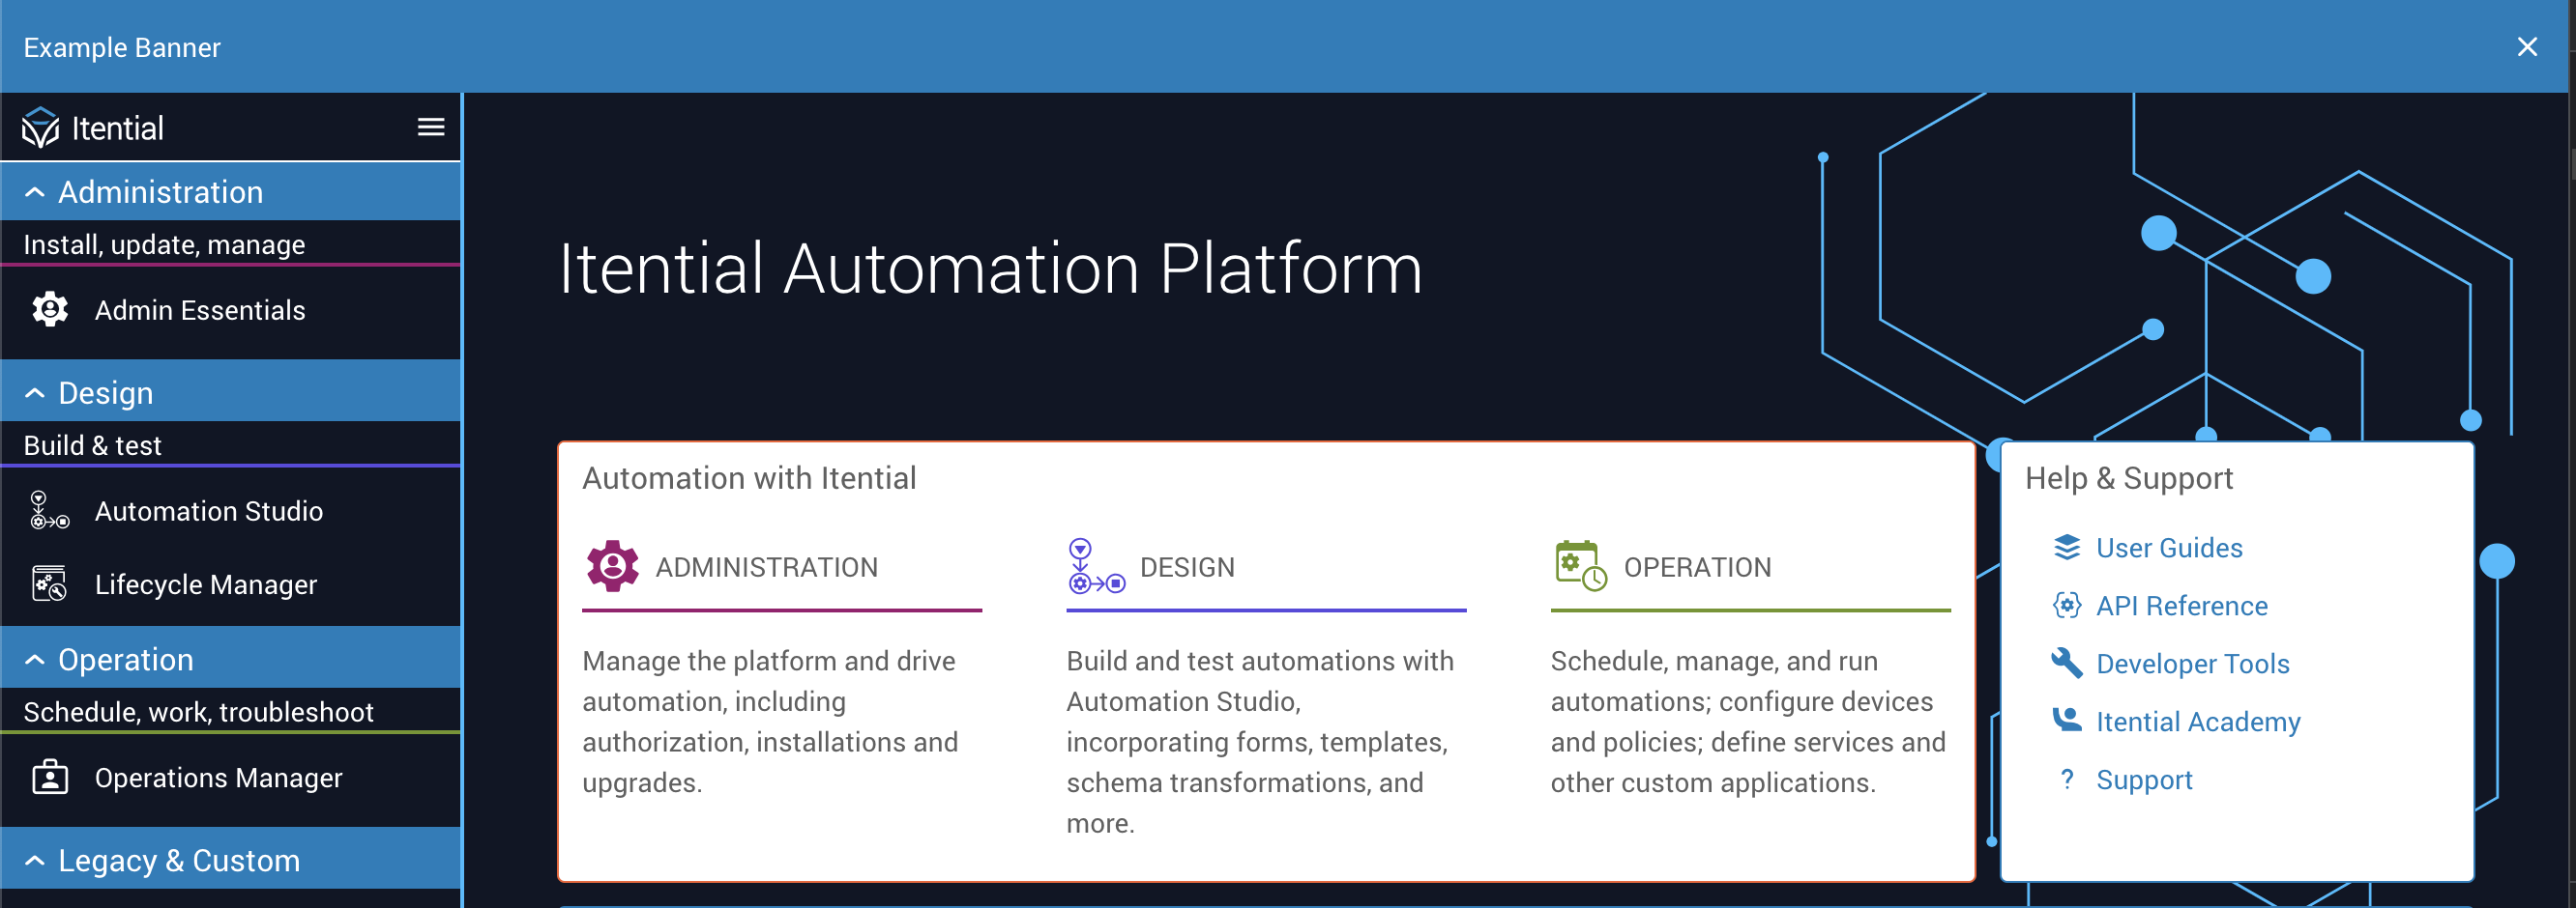Click the Lifecycle Manager icon

tap(50, 584)
